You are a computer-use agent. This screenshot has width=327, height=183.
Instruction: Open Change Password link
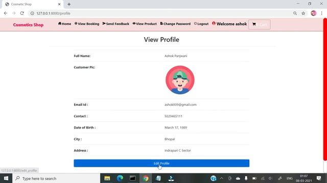pyautogui.click(x=175, y=24)
